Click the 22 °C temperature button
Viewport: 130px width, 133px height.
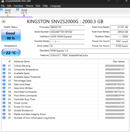pyautogui.click(x=11, y=53)
